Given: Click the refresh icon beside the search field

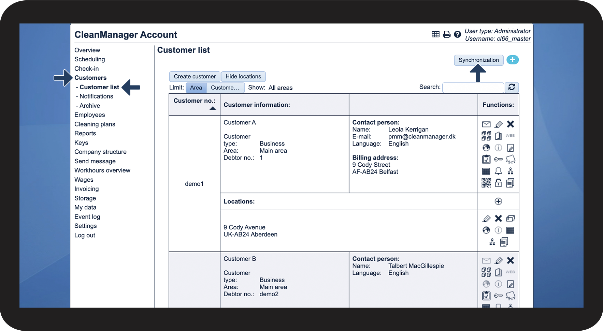Looking at the screenshot, I should [x=512, y=87].
